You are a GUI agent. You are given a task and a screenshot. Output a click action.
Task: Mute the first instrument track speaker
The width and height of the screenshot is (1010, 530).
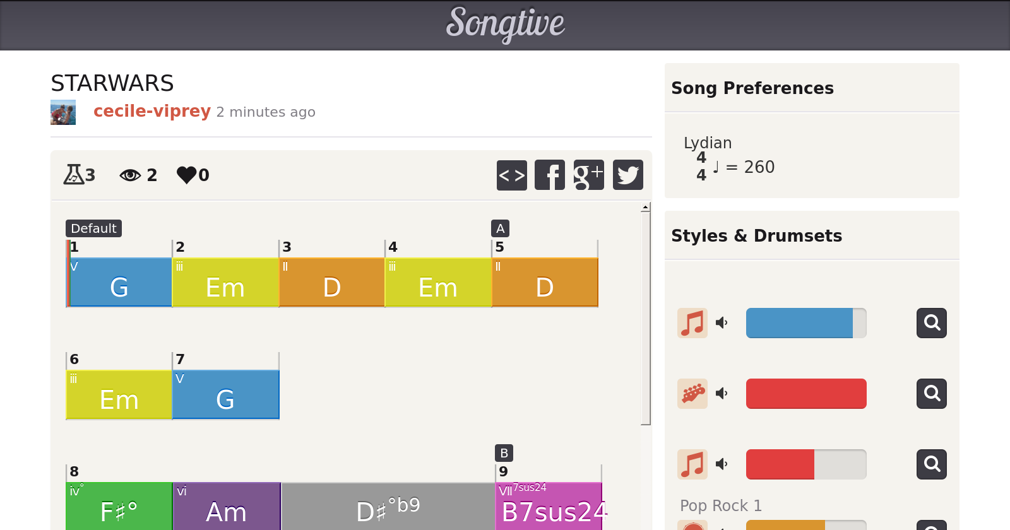pos(722,323)
